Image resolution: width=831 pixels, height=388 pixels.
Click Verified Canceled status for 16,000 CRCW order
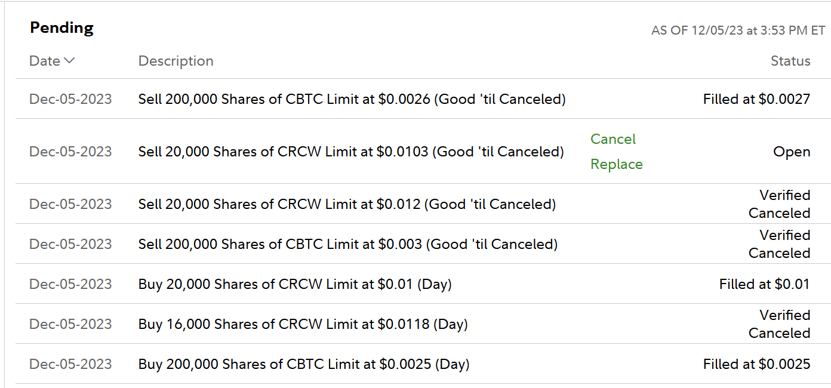tap(779, 324)
